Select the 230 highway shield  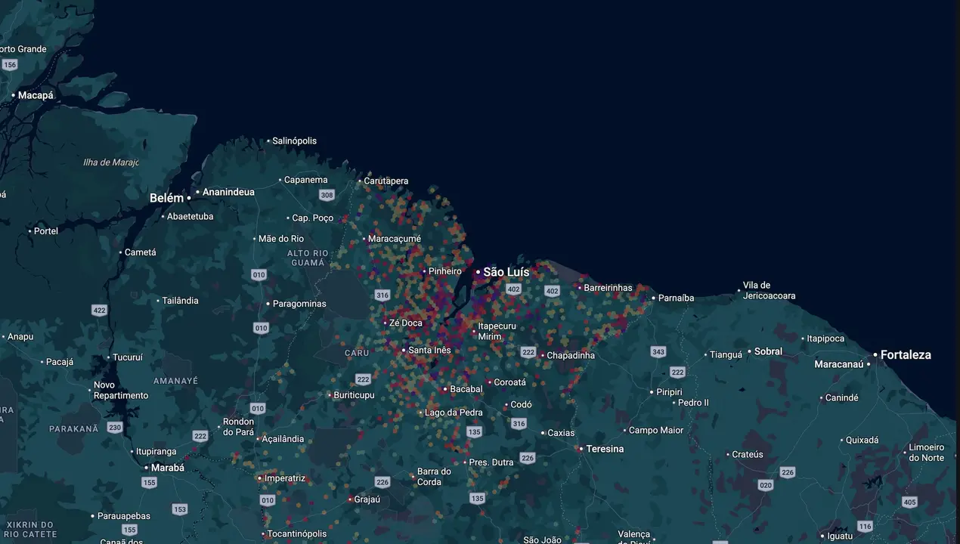point(114,428)
